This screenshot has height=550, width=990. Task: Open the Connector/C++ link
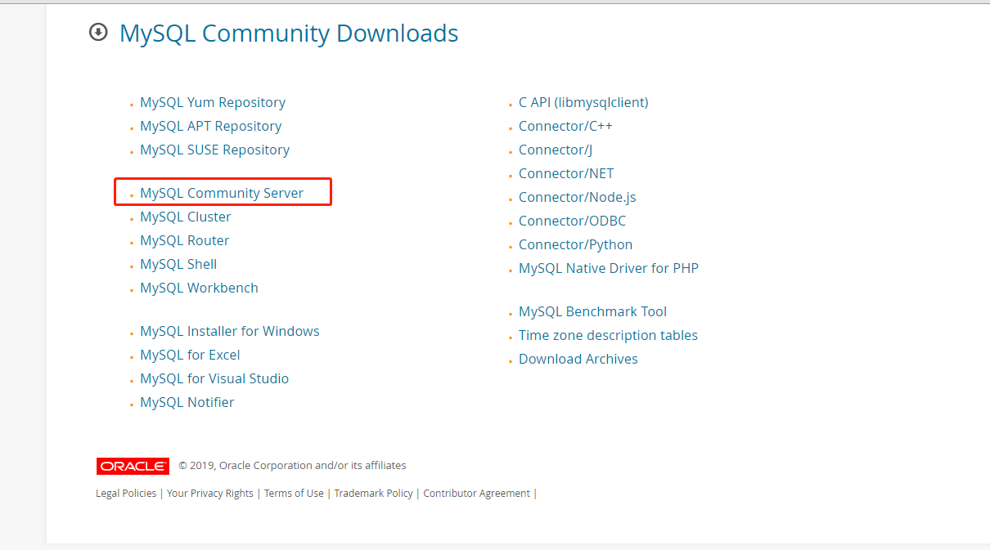[x=565, y=127]
